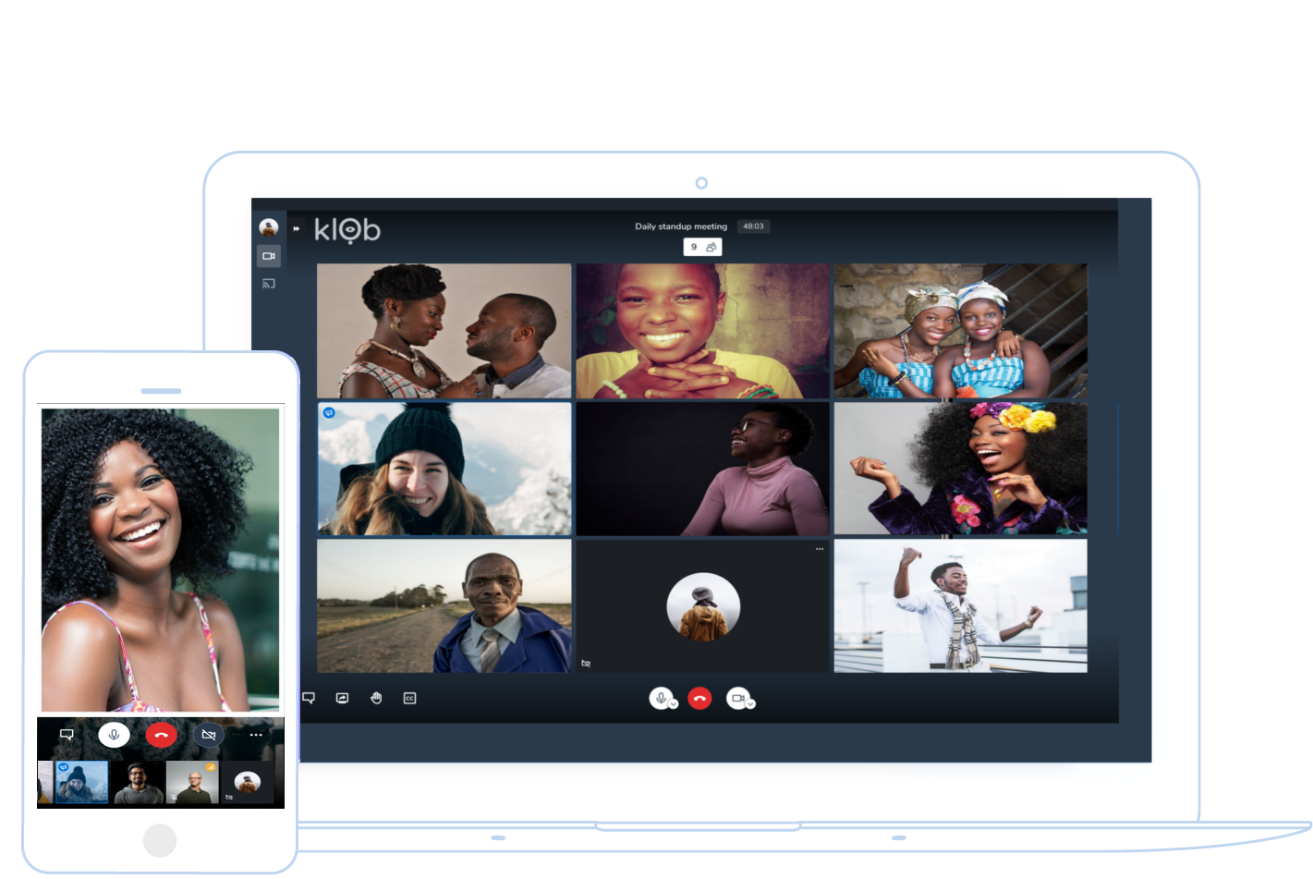The image size is (1313, 879).
Task: Enable the disabled camera on phone
Action: pyautogui.click(x=209, y=735)
